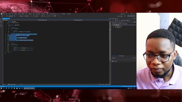The height and width of the screenshot is (102, 182).
Task: Open the Edit menu
Action: point(7,14)
